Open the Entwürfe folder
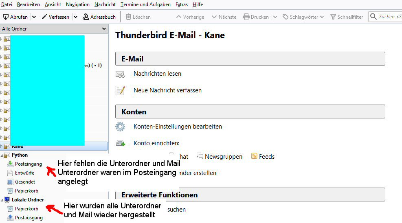The width and height of the screenshot is (402, 223). (24, 173)
